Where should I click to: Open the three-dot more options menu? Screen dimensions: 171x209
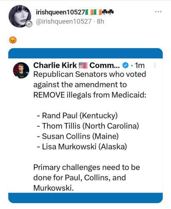[x=158, y=12]
